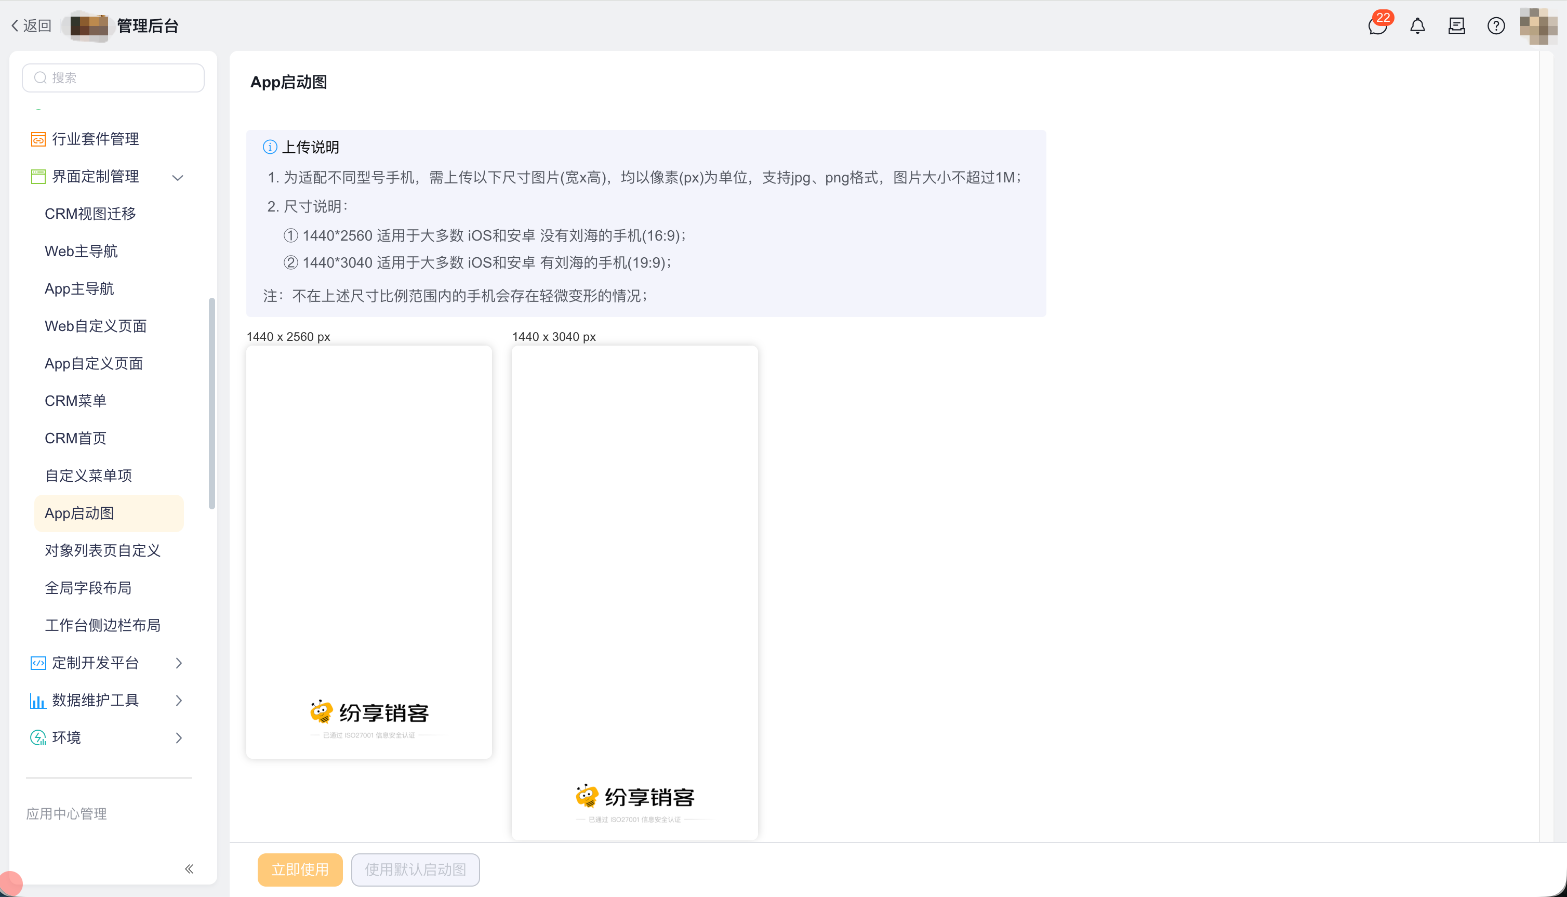
Task: Focus the sidebar 搜索 input field
Action: click(x=113, y=77)
